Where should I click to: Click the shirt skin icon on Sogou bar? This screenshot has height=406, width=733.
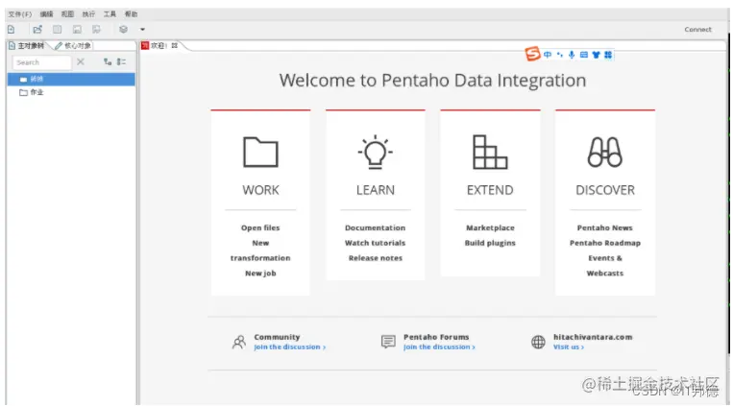point(596,55)
